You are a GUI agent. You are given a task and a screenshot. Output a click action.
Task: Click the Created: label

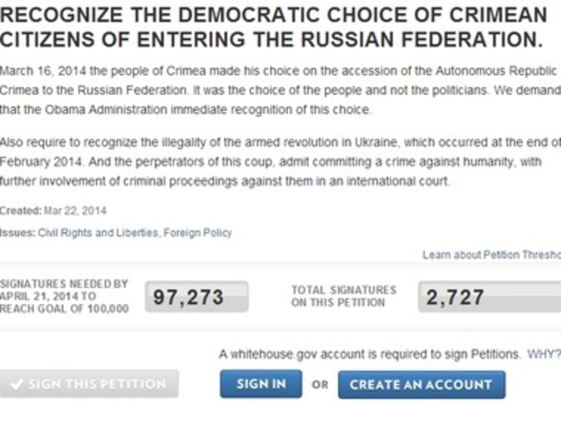coord(20,211)
